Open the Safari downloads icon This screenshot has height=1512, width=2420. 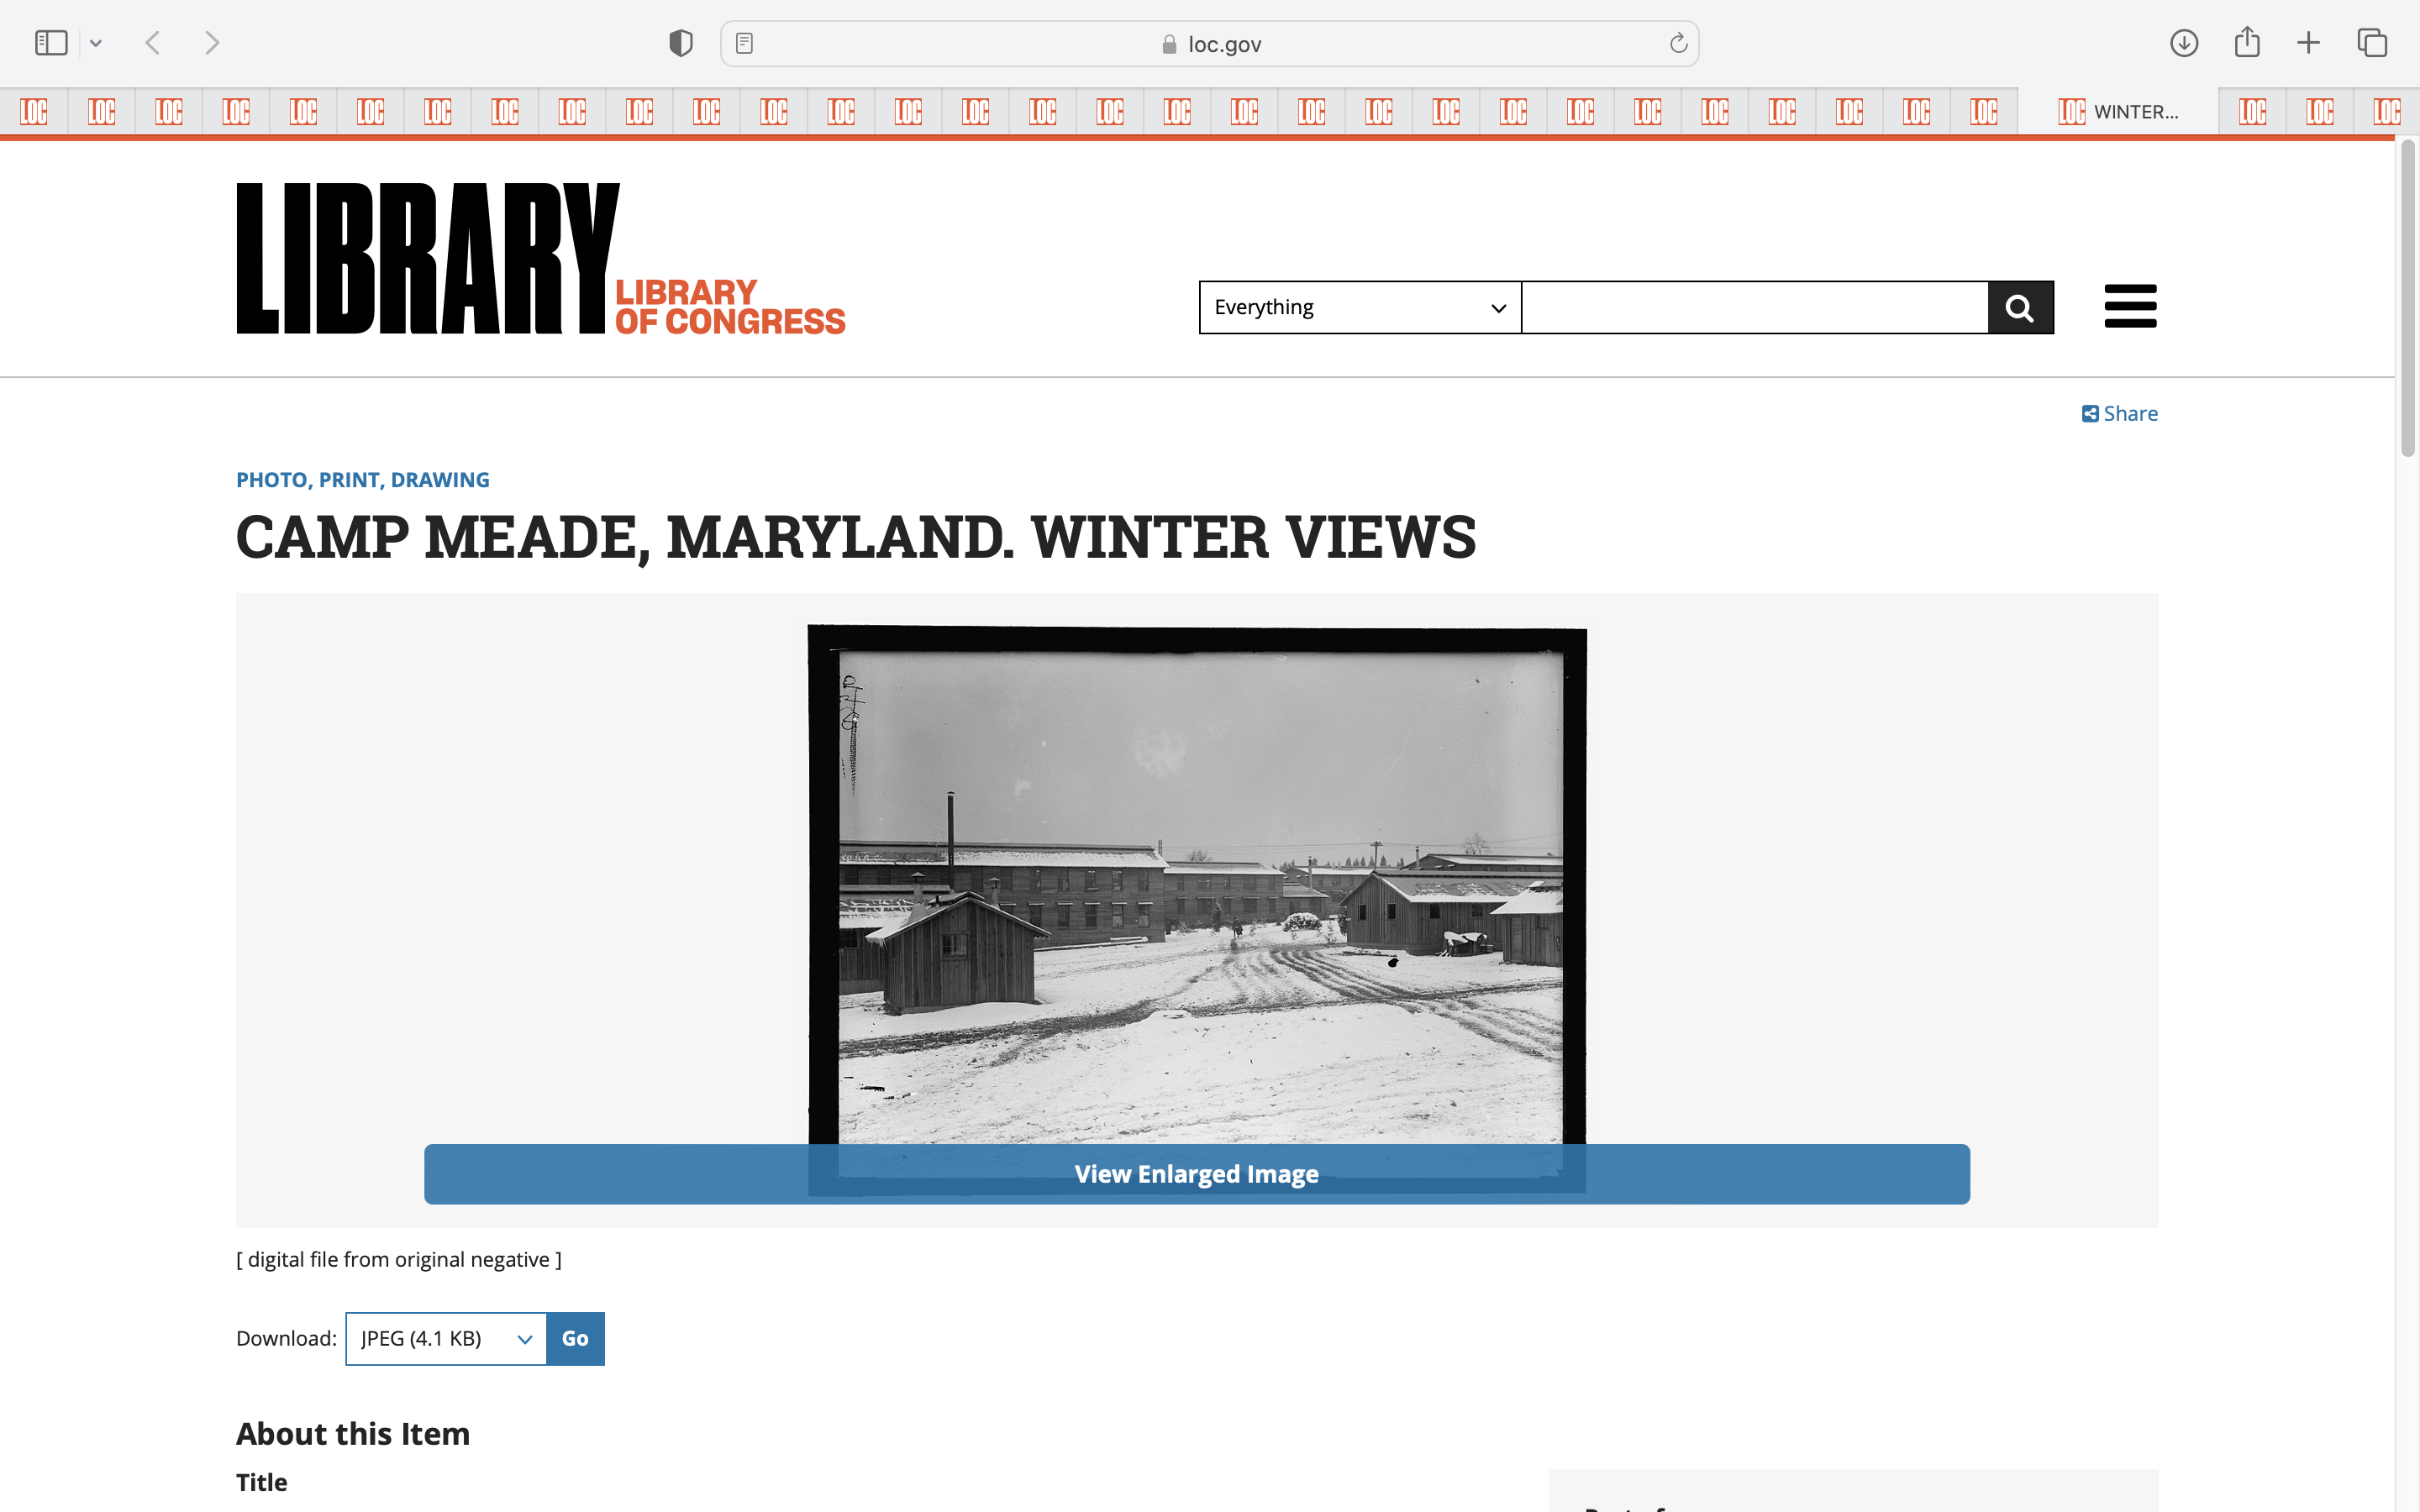point(2184,43)
